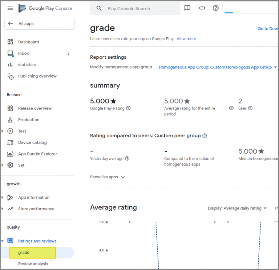Click the feedback icon in top bar
The width and height of the screenshot is (279, 270).
click(x=187, y=8)
